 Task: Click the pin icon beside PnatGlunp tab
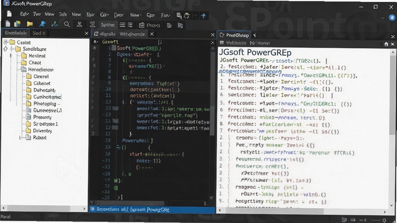click(x=255, y=35)
